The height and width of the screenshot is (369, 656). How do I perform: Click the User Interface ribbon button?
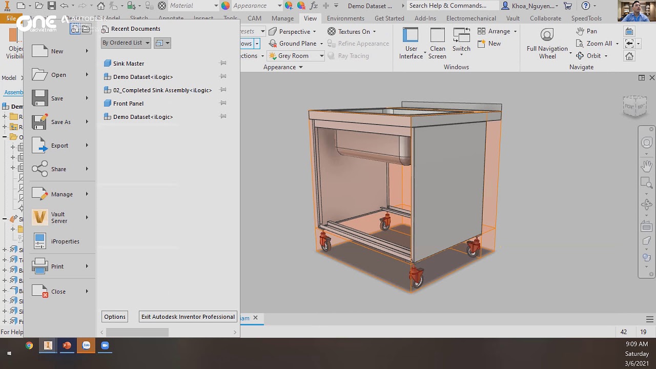tap(411, 43)
